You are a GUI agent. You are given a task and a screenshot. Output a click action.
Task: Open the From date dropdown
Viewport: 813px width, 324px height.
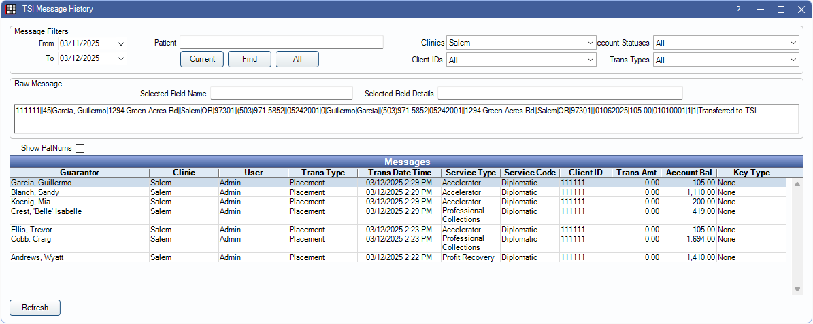[121, 43]
